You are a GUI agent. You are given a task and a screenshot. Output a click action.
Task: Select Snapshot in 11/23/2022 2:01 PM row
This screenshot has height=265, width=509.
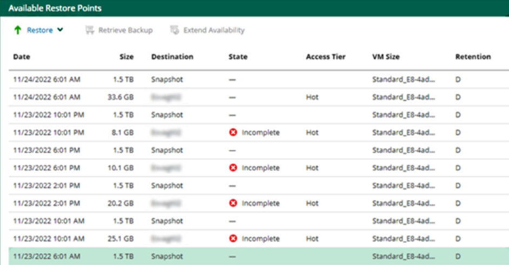click(x=167, y=186)
